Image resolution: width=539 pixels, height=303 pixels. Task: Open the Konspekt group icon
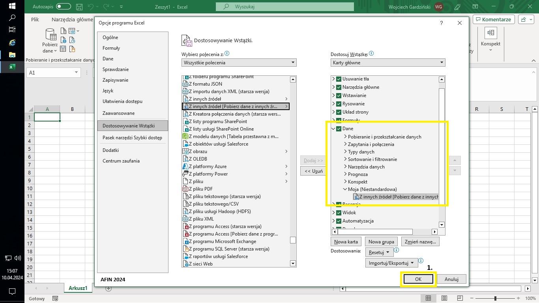tap(490, 34)
